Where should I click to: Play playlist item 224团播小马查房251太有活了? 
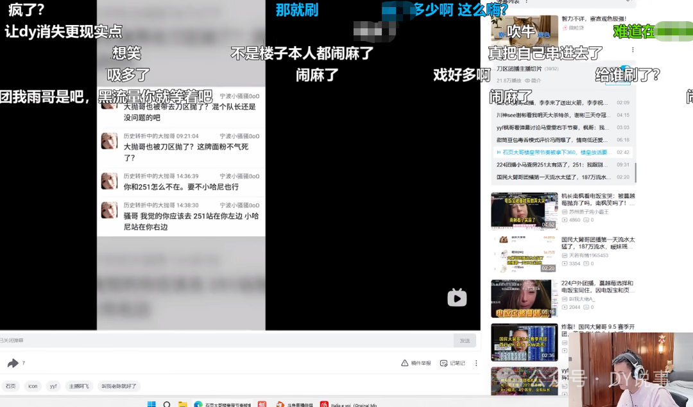coord(563,164)
